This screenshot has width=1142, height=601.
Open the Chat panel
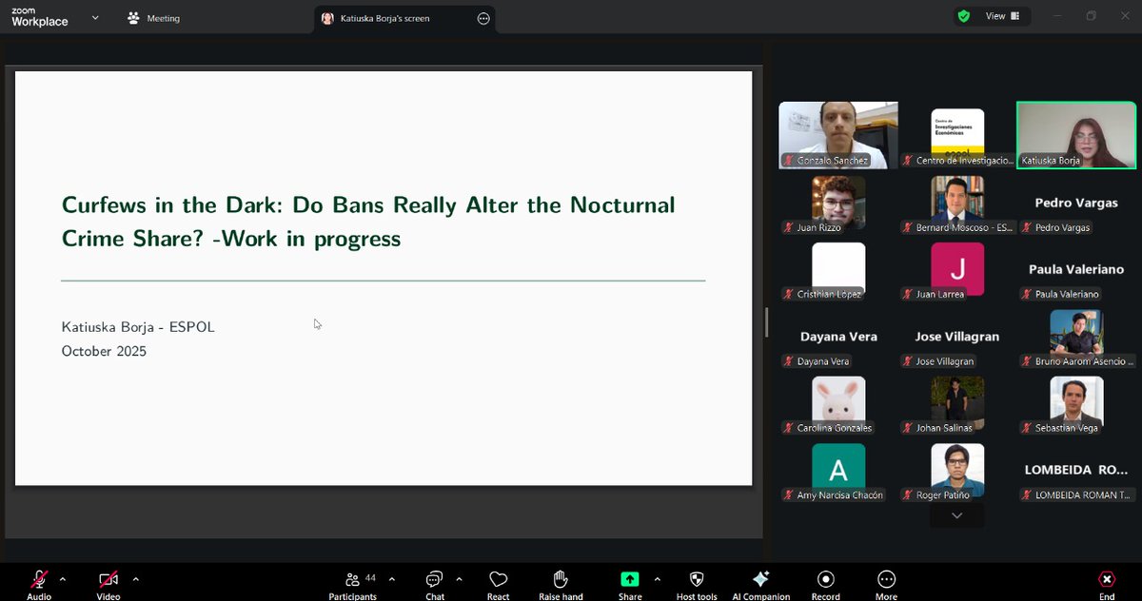[435, 584]
